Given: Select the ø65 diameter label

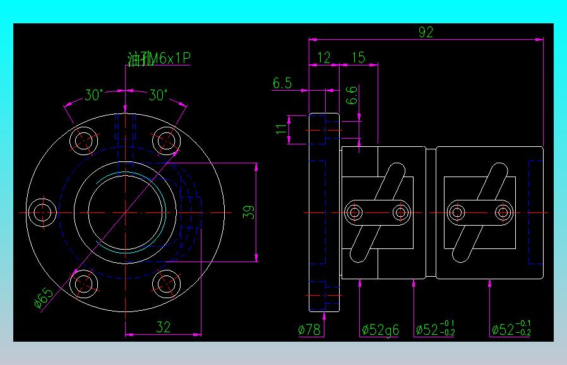Looking at the screenshot, I should click(x=44, y=298).
